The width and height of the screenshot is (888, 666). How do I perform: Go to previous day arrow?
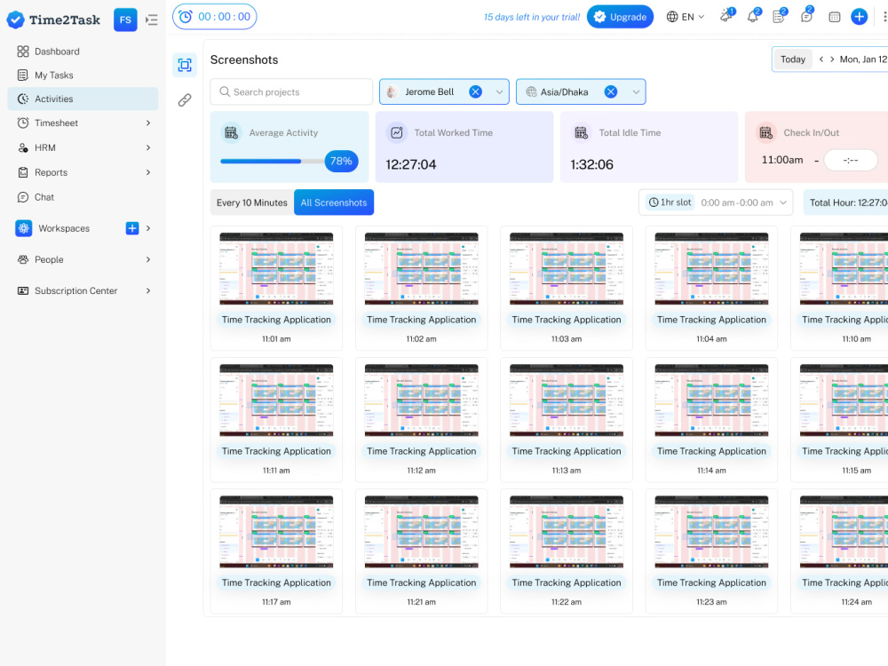(x=821, y=59)
